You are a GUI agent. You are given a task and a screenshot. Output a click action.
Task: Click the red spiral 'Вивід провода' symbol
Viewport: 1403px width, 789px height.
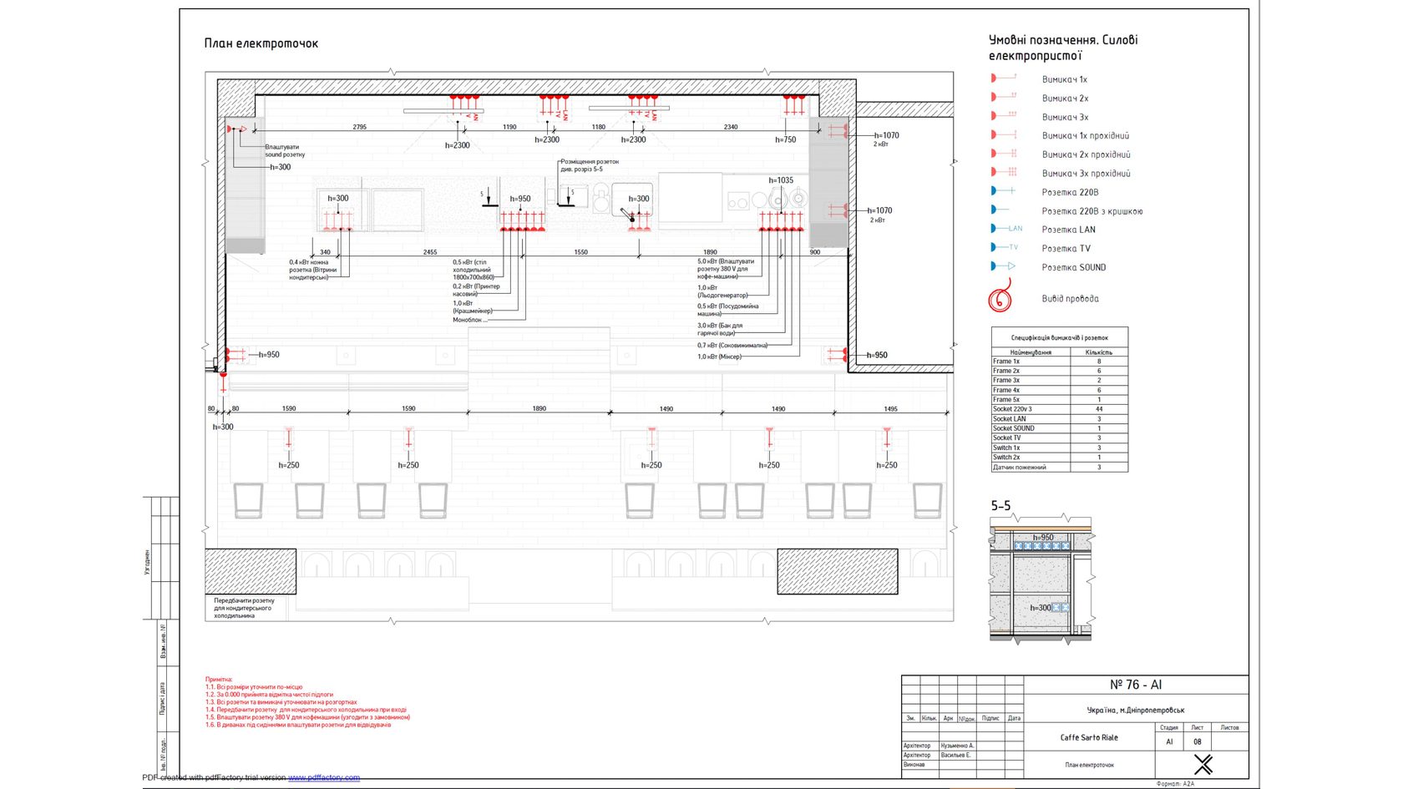pyautogui.click(x=1000, y=296)
